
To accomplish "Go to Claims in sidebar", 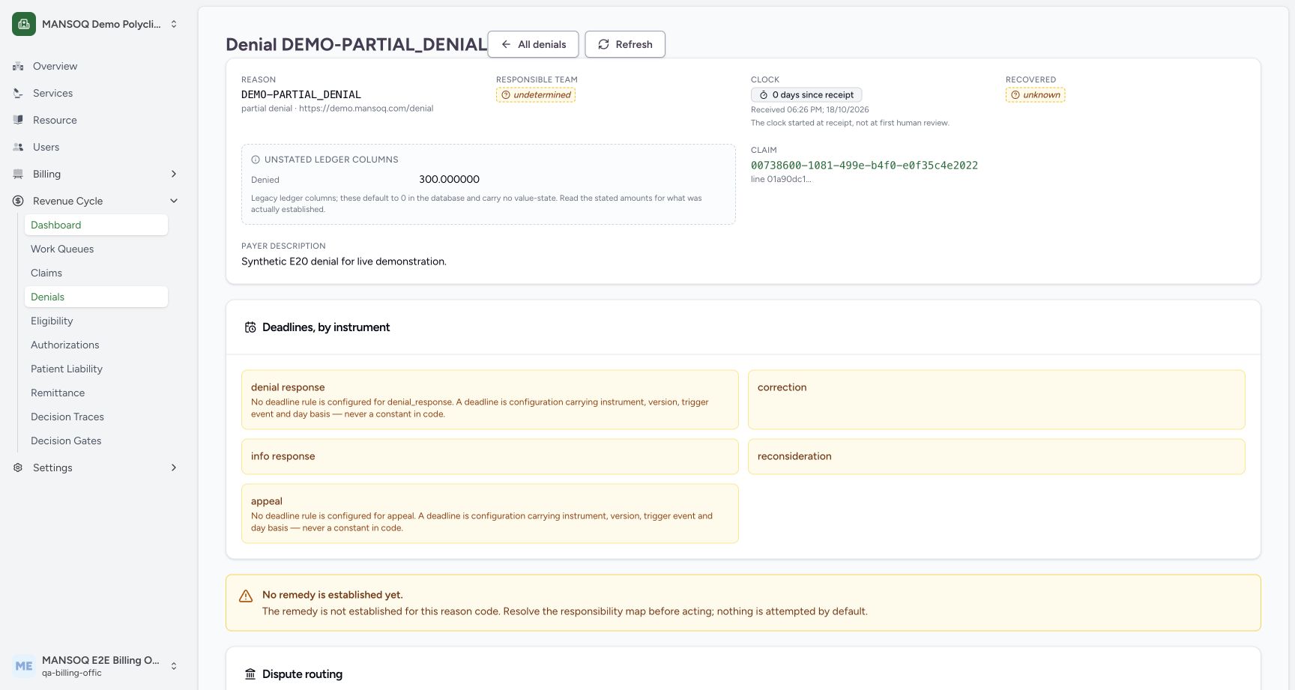I will point(96,273).
